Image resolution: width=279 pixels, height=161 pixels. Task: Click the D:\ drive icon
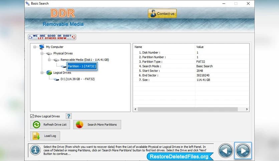(x=56, y=79)
